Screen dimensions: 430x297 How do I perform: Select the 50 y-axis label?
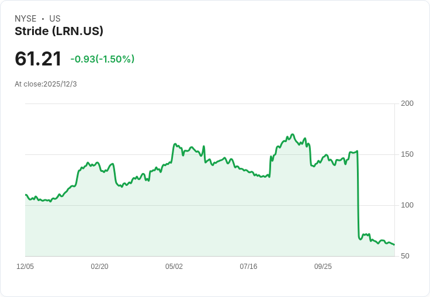click(x=404, y=256)
